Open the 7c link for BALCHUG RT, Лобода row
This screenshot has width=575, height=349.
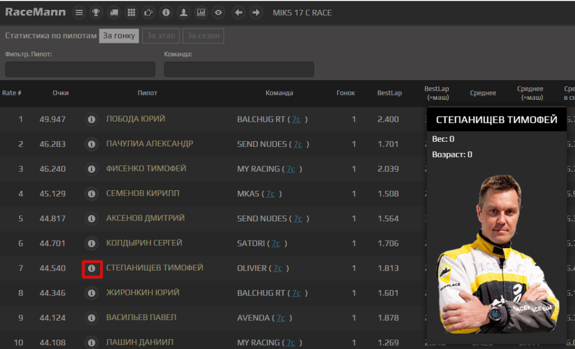[x=297, y=119]
